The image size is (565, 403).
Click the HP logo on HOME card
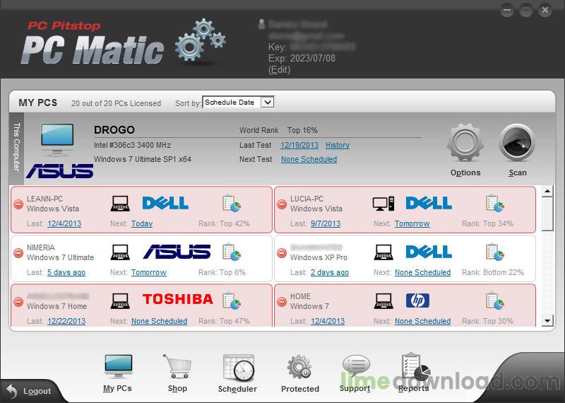[x=417, y=300]
